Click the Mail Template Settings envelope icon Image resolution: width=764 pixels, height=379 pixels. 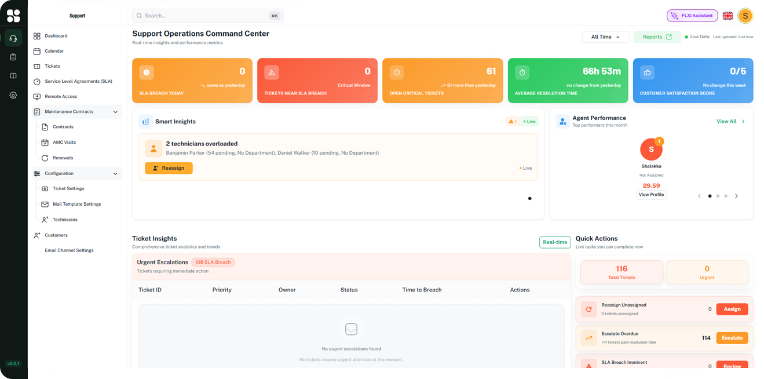point(45,204)
